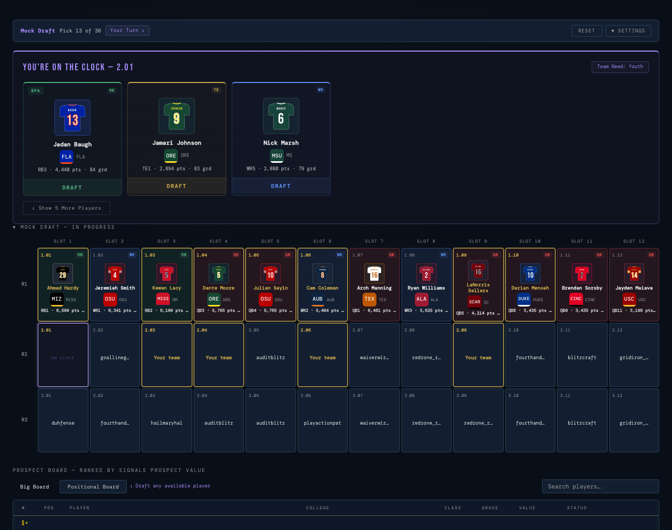Select the 2.01 on-clock draft cell
The width and height of the screenshot is (672, 530).
[63, 355]
